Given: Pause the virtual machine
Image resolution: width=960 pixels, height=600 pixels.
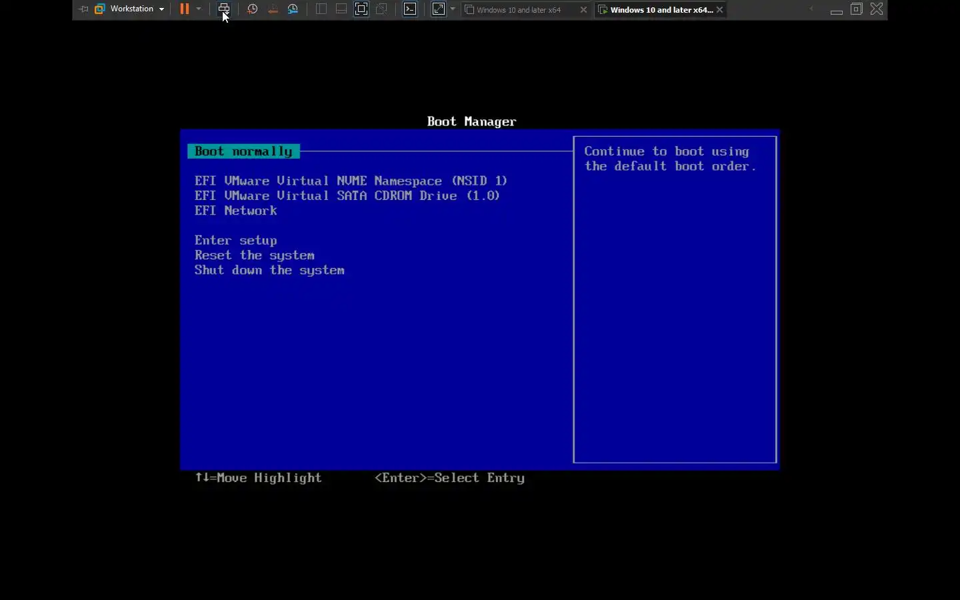Looking at the screenshot, I should tap(185, 9).
